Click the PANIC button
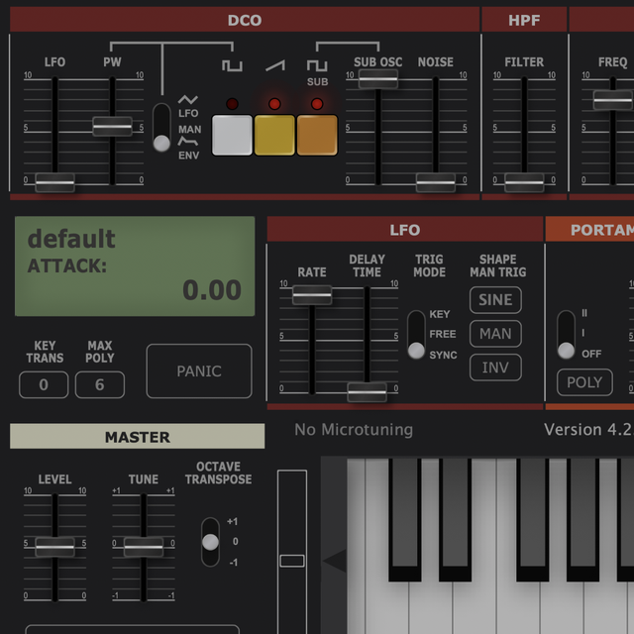This screenshot has width=634, height=634. coord(199,371)
